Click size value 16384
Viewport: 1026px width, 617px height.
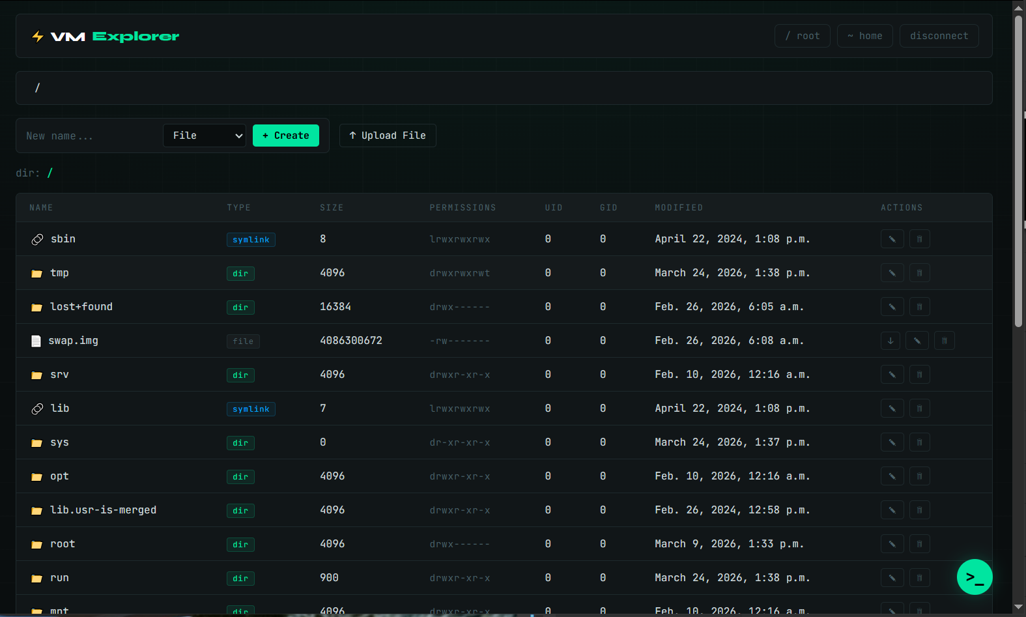(335, 307)
